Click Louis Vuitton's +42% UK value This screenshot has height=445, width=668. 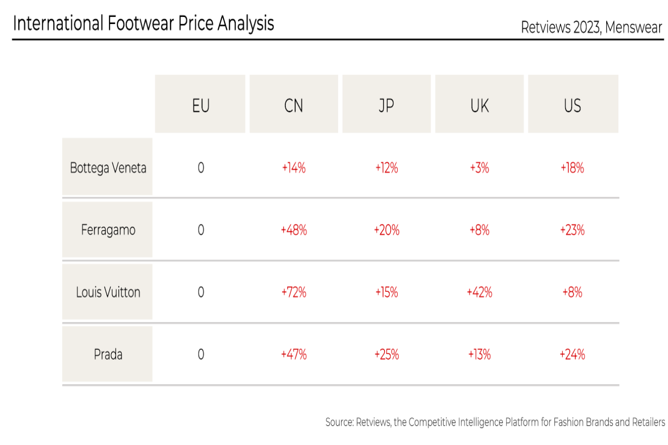pos(479,292)
